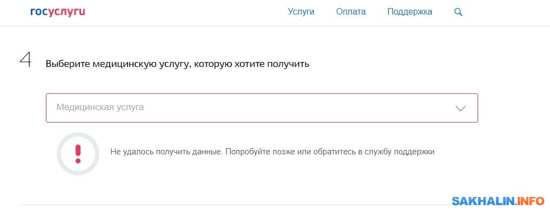Open the search magnifier icon
This screenshot has width=550, height=211.
click(x=458, y=12)
